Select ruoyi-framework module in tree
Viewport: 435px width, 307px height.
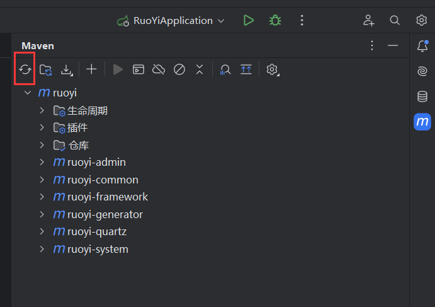point(107,197)
